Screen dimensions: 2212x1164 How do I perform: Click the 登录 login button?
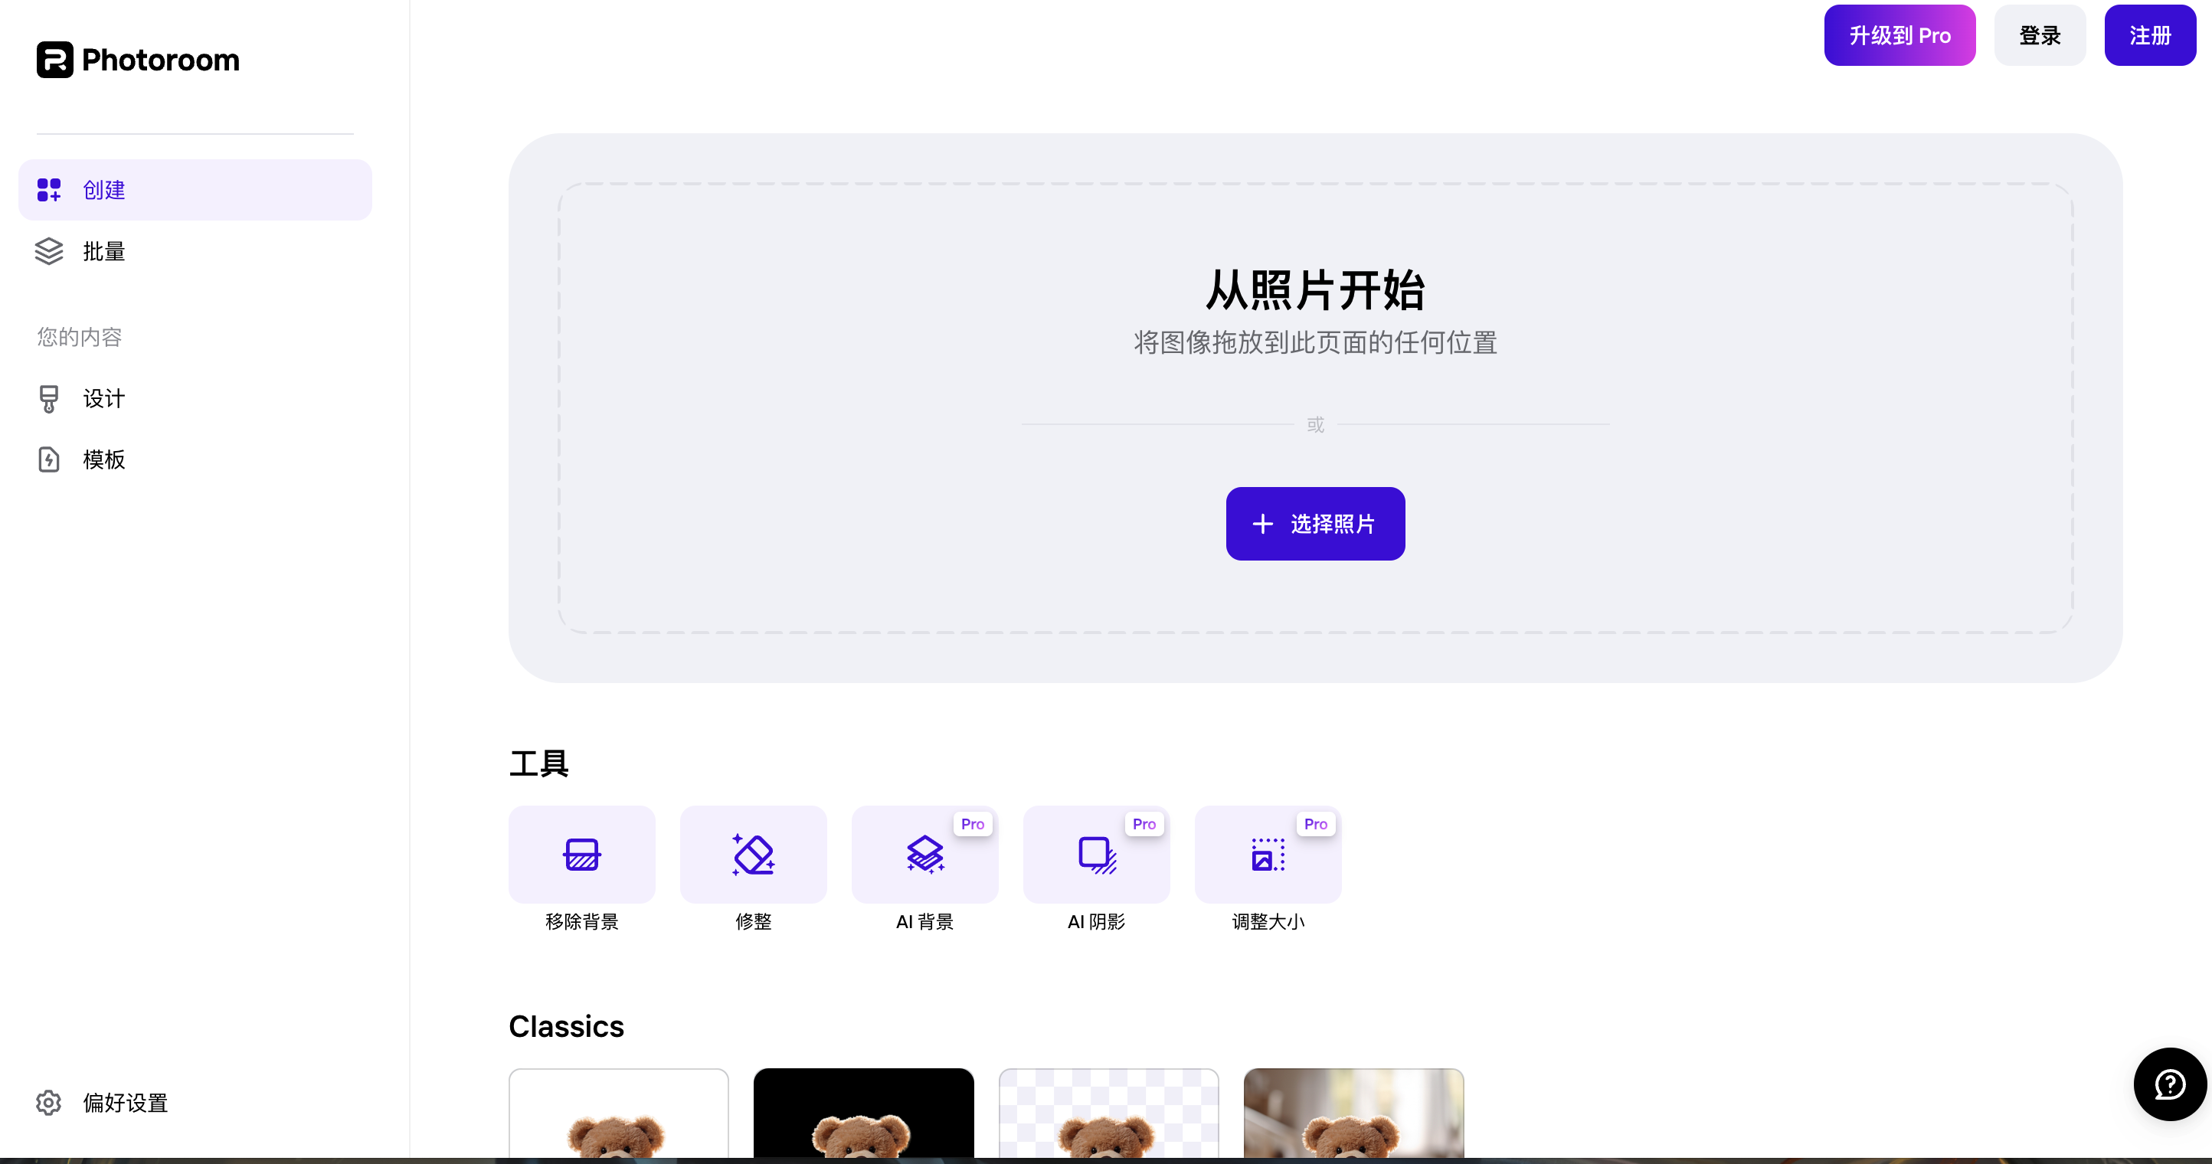2040,34
